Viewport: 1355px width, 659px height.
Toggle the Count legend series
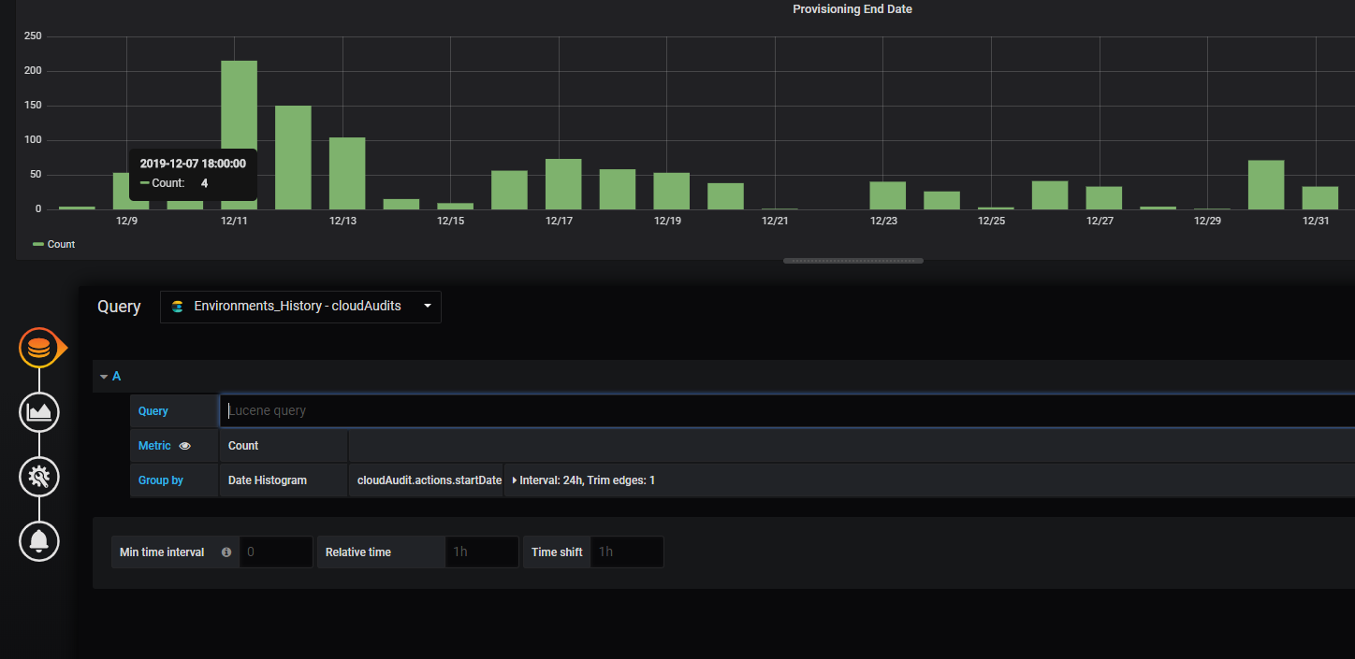54,244
